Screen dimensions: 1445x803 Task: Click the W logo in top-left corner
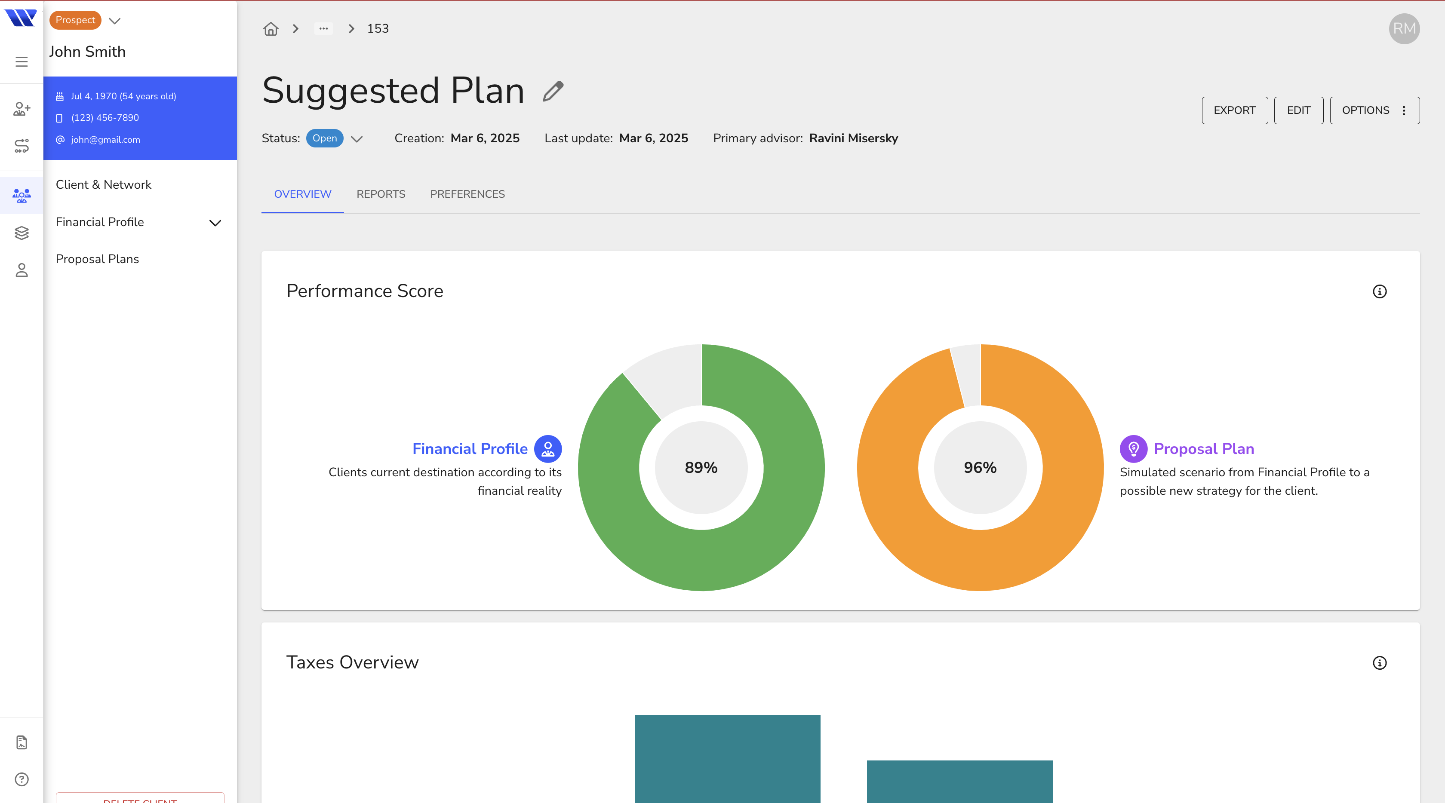(x=21, y=18)
